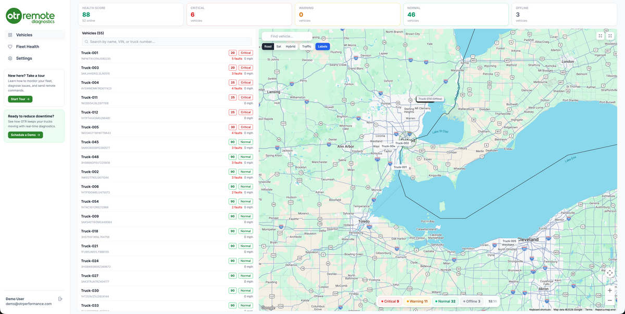This screenshot has height=314, width=625.
Task: Select the Truck-054 vehicle row
Action: 167,204
